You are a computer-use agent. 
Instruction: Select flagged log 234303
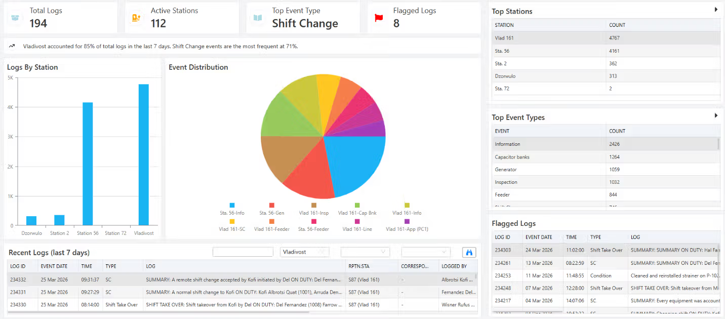pyautogui.click(x=606, y=250)
